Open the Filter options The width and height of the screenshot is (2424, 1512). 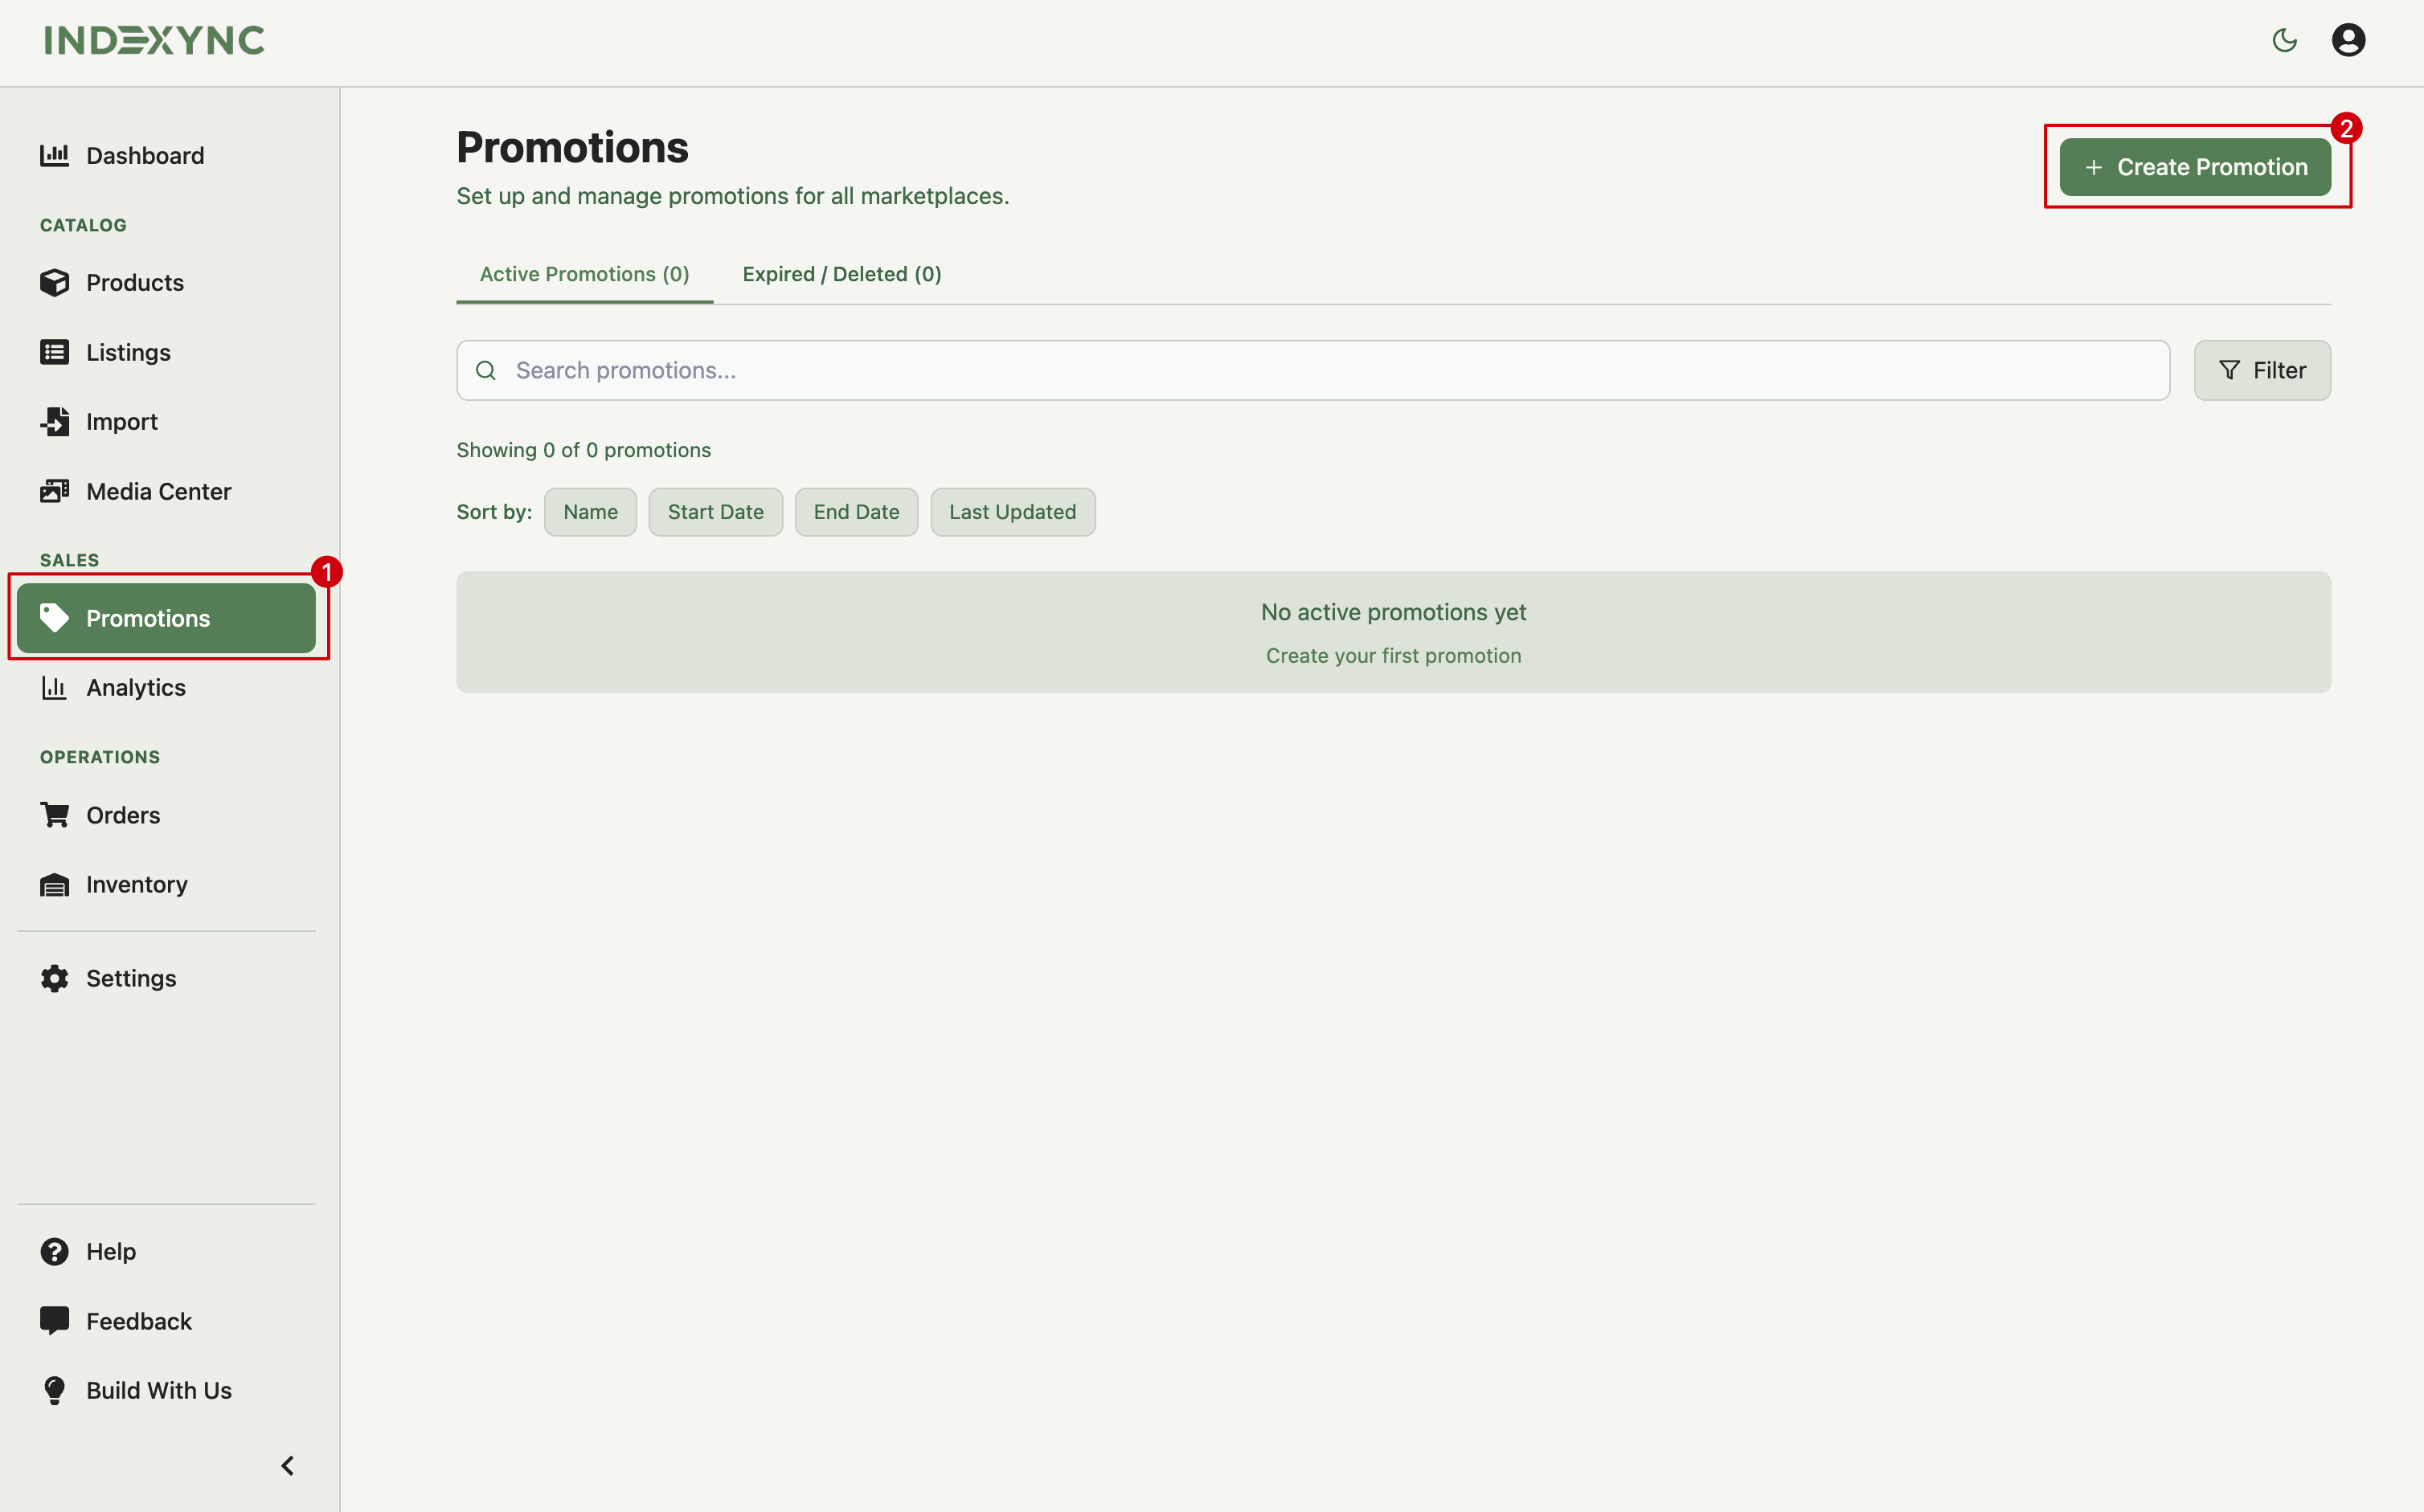point(2262,370)
